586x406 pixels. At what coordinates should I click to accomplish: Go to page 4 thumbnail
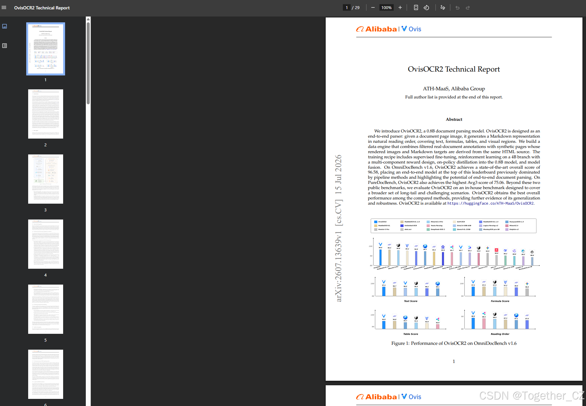point(46,244)
